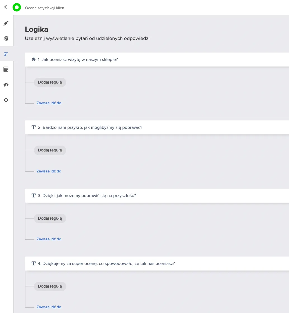Open settings gear icon in sidebar
This screenshot has width=289, height=313.
(6, 100)
